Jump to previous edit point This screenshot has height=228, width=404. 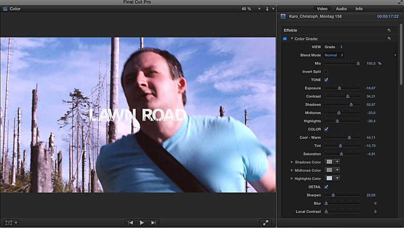[x=130, y=223]
